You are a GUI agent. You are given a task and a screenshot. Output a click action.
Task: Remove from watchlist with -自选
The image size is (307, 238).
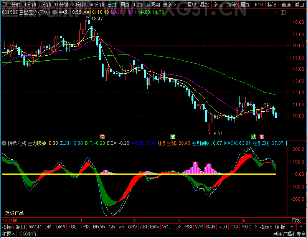286,5
